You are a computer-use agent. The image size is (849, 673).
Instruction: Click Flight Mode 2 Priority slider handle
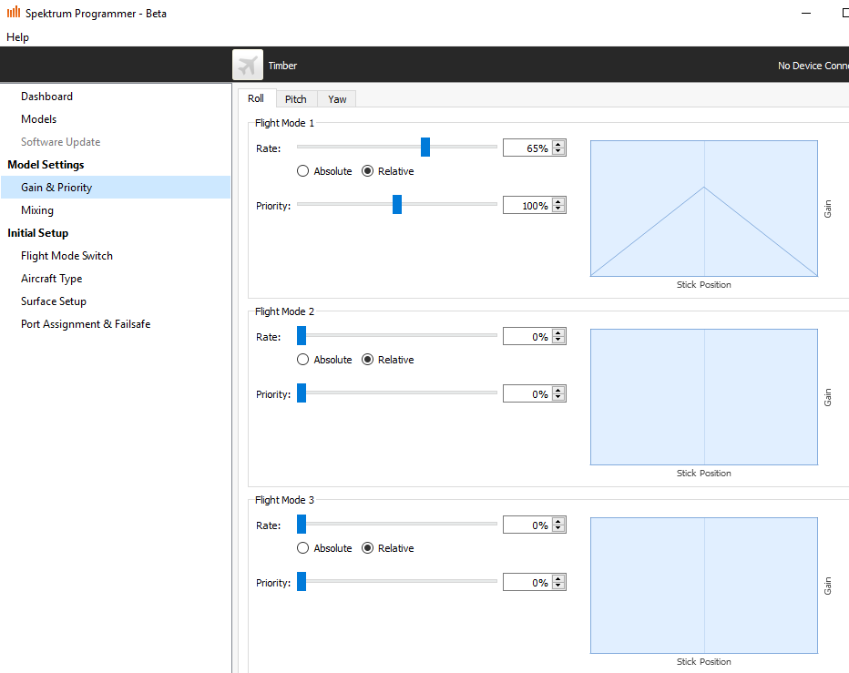[302, 393]
